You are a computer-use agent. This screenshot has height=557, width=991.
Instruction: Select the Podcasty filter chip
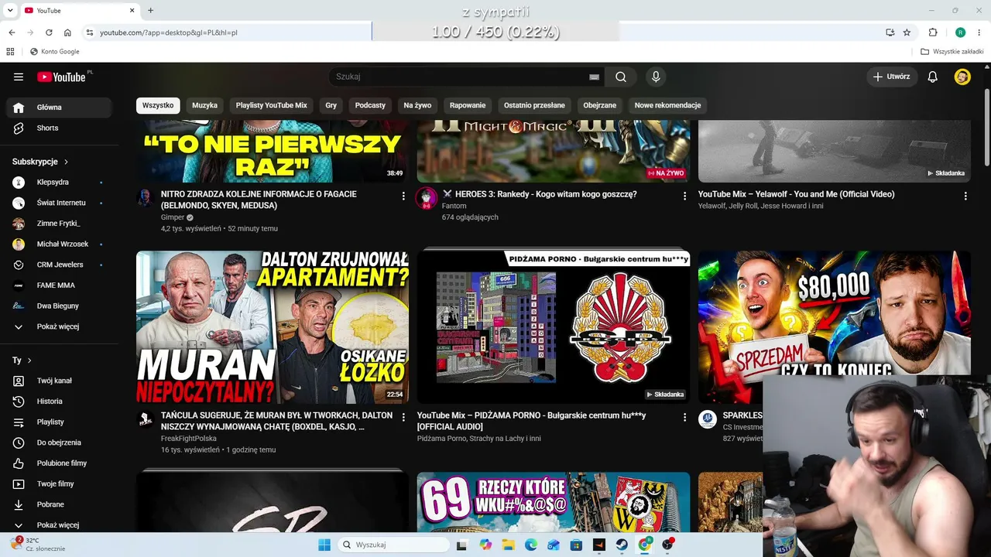point(370,105)
